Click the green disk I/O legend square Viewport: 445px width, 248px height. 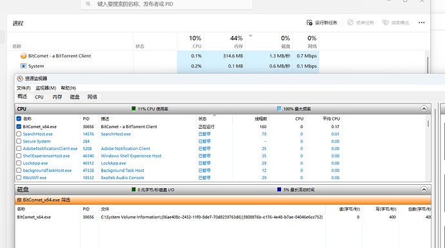coord(133,189)
